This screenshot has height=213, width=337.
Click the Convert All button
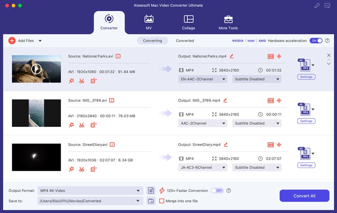tap(304, 196)
